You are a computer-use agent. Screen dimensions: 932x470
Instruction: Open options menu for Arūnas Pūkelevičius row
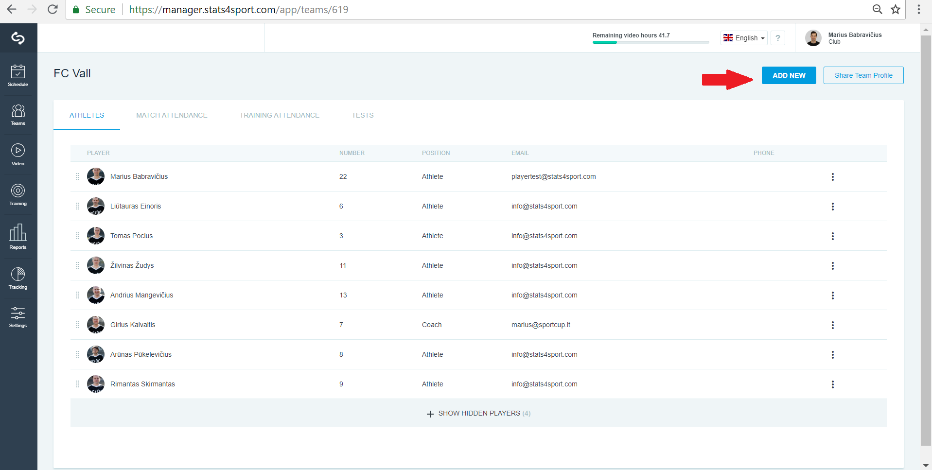coord(833,355)
